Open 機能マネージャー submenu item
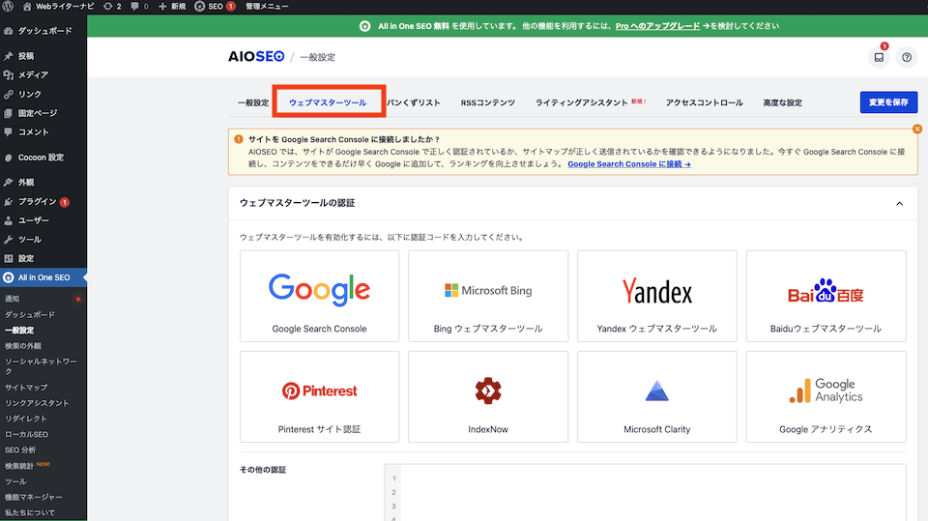Screen dimensions: 928x521 [x=34, y=497]
